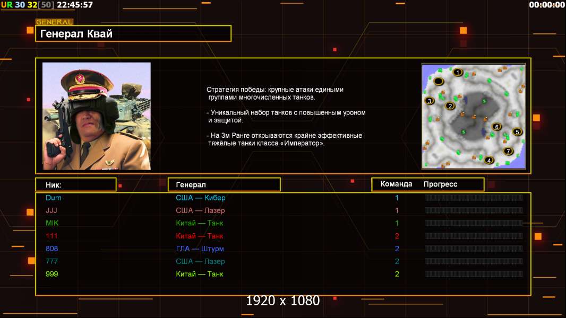The height and width of the screenshot is (318, 566).
Task: Pick start position marker 7 on the map
Action: 508,151
